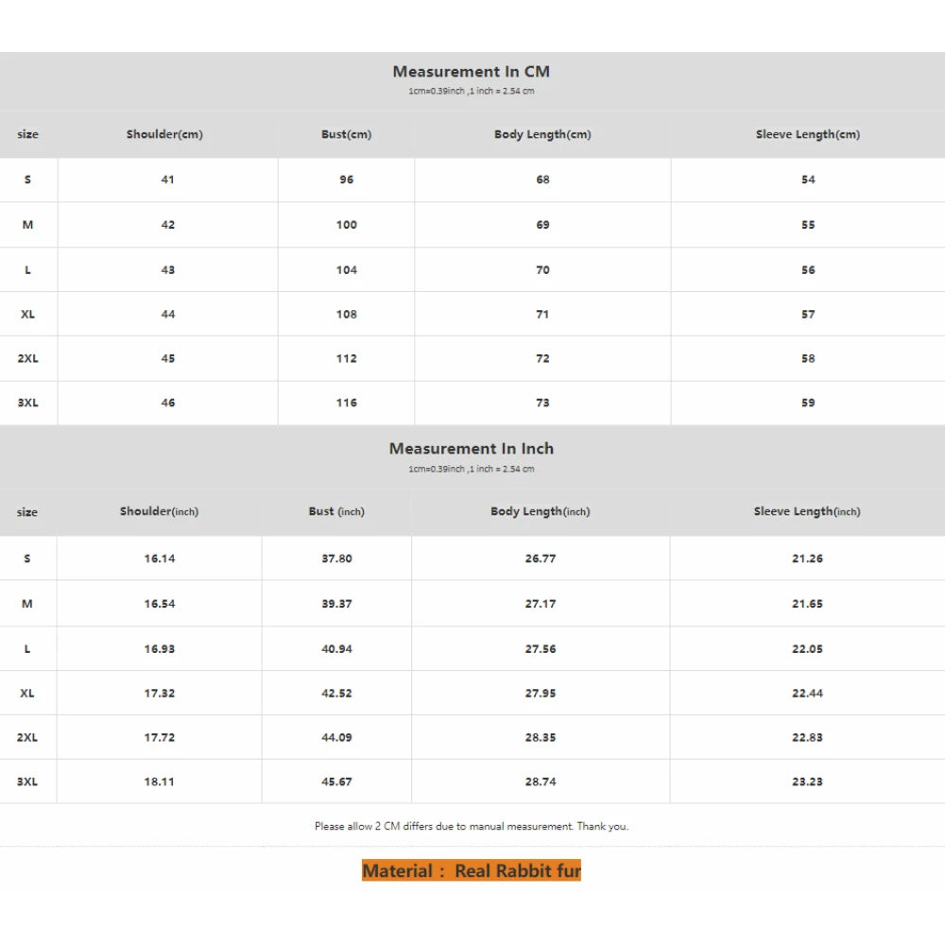Select the Body Length(inch) column header

(x=540, y=511)
